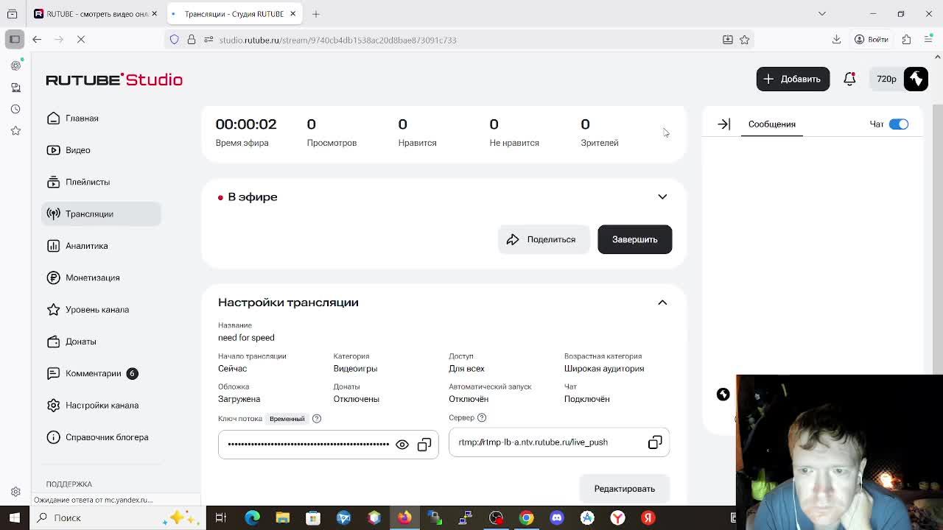Collapse the В эфире section chevron
The height and width of the screenshot is (530, 943).
point(662,197)
